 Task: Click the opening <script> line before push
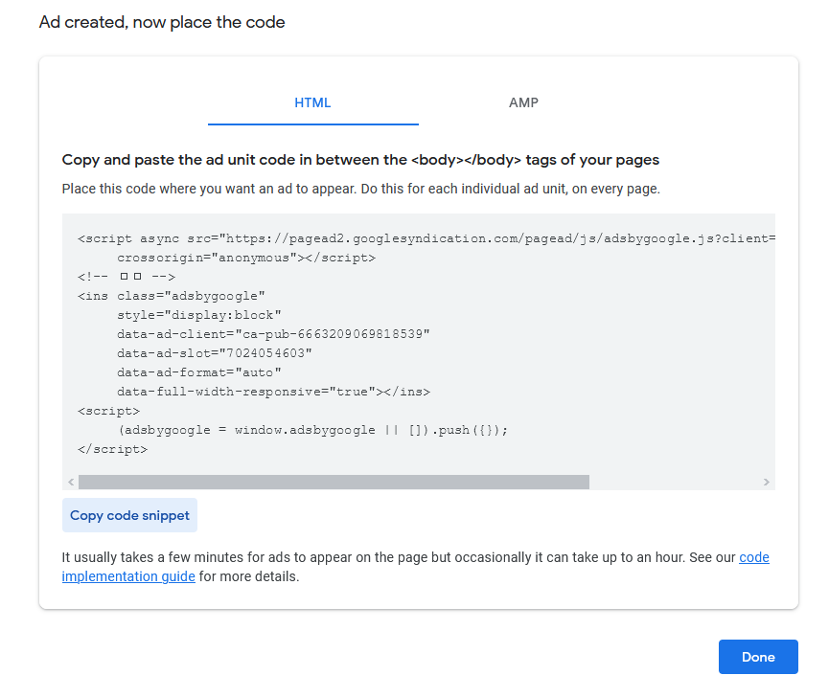point(109,411)
